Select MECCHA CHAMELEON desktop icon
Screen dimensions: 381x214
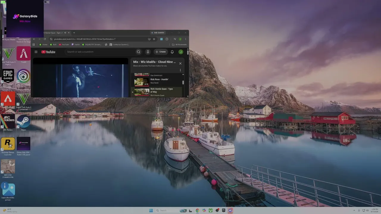pyautogui.click(x=8, y=169)
